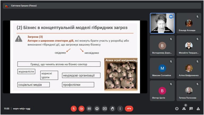Click muted mic icon on Віктор Целік tile
Image resolution: width=204 pixels, height=115 pixels.
coord(171,84)
